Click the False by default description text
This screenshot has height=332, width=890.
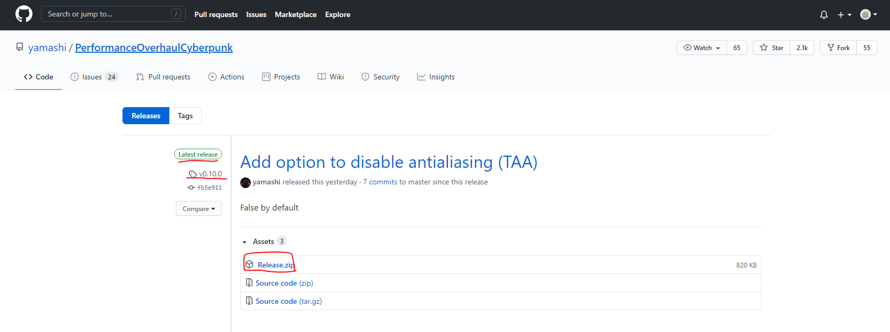point(269,207)
